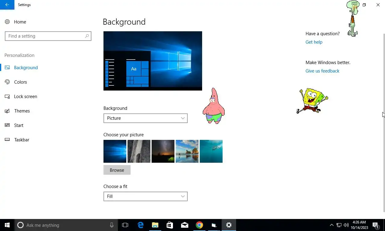Screen dimensions: 385x231
Task: Open File Explorer from taskbar
Action: tap(155, 225)
